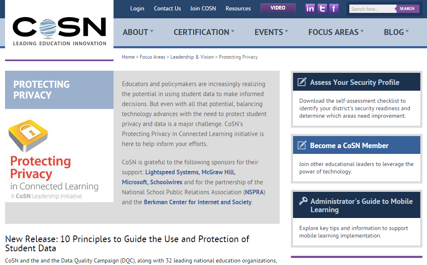Expand the About dropdown menu
The width and height of the screenshot is (427, 265).
[x=138, y=32]
